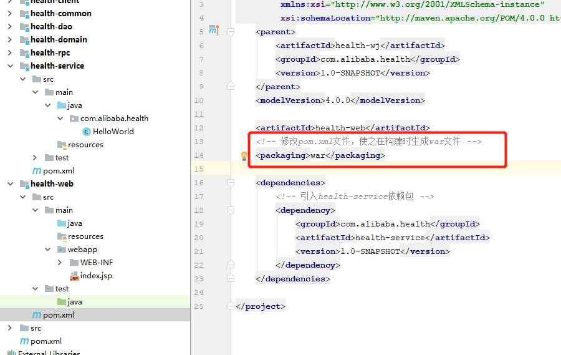This screenshot has height=355, width=561.
Task: Expand test folder under health-service
Action: [x=35, y=158]
